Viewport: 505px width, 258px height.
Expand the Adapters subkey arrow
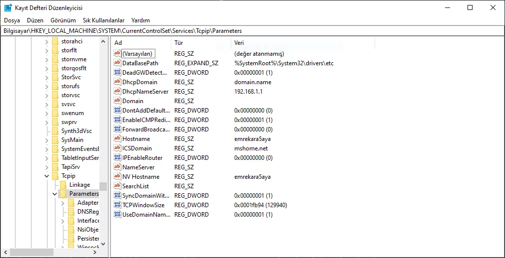62,203
